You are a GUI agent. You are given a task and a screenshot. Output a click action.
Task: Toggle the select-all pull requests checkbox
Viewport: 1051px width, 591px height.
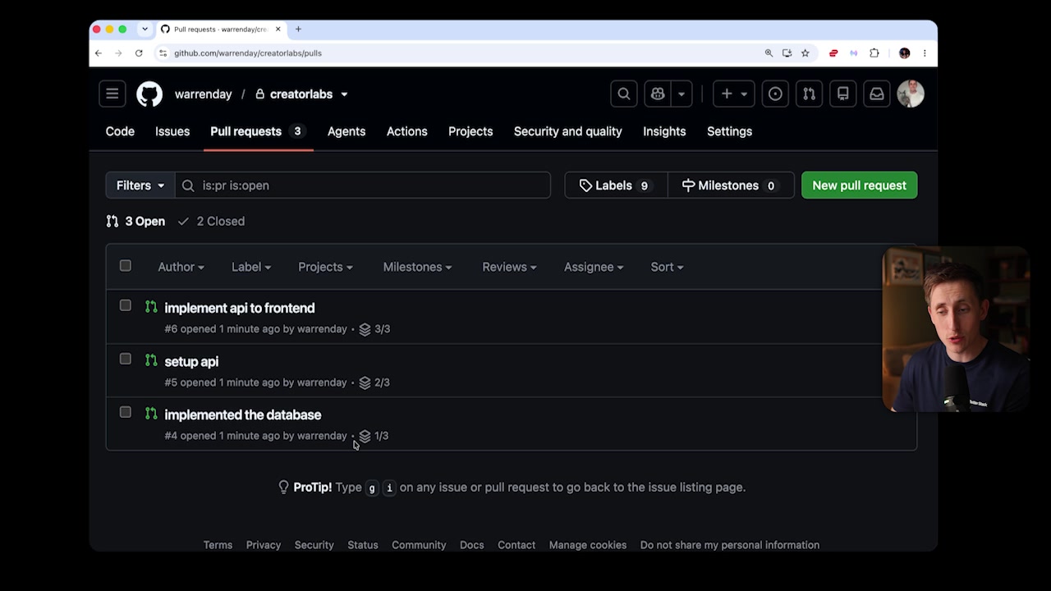point(125,266)
